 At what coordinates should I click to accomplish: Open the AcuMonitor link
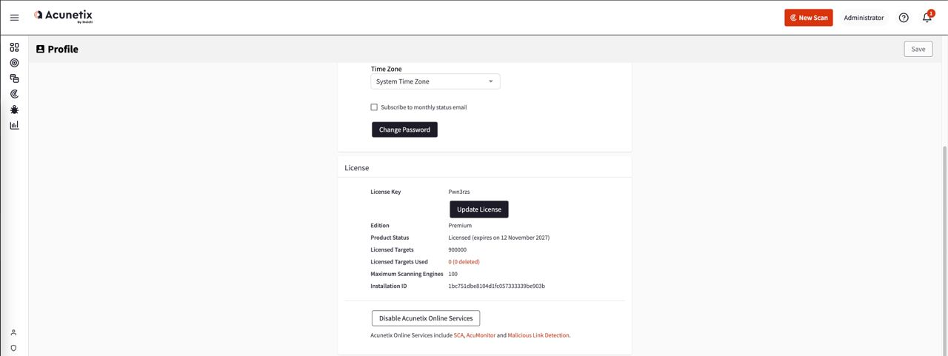[481, 335]
